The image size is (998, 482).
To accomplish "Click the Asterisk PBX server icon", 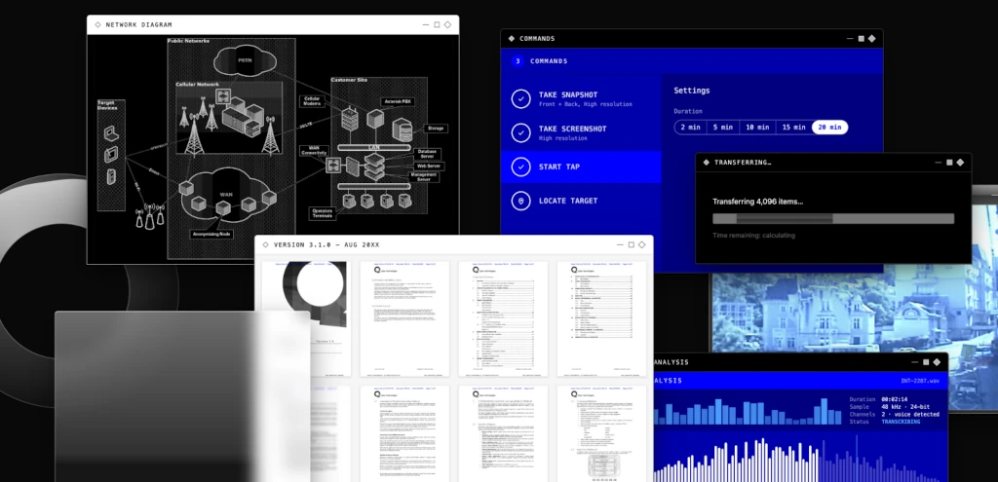I will [375, 118].
